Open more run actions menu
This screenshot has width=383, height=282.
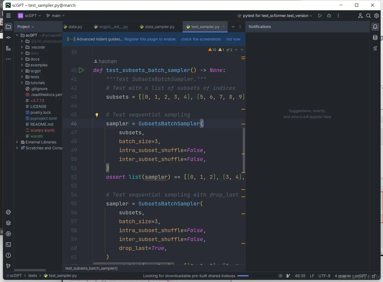(338, 16)
